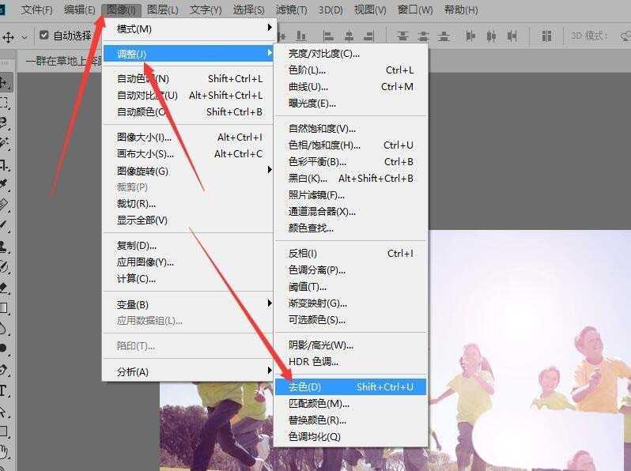Open the 选择(S) menu
Image resolution: width=631 pixels, height=471 pixels.
(249, 9)
